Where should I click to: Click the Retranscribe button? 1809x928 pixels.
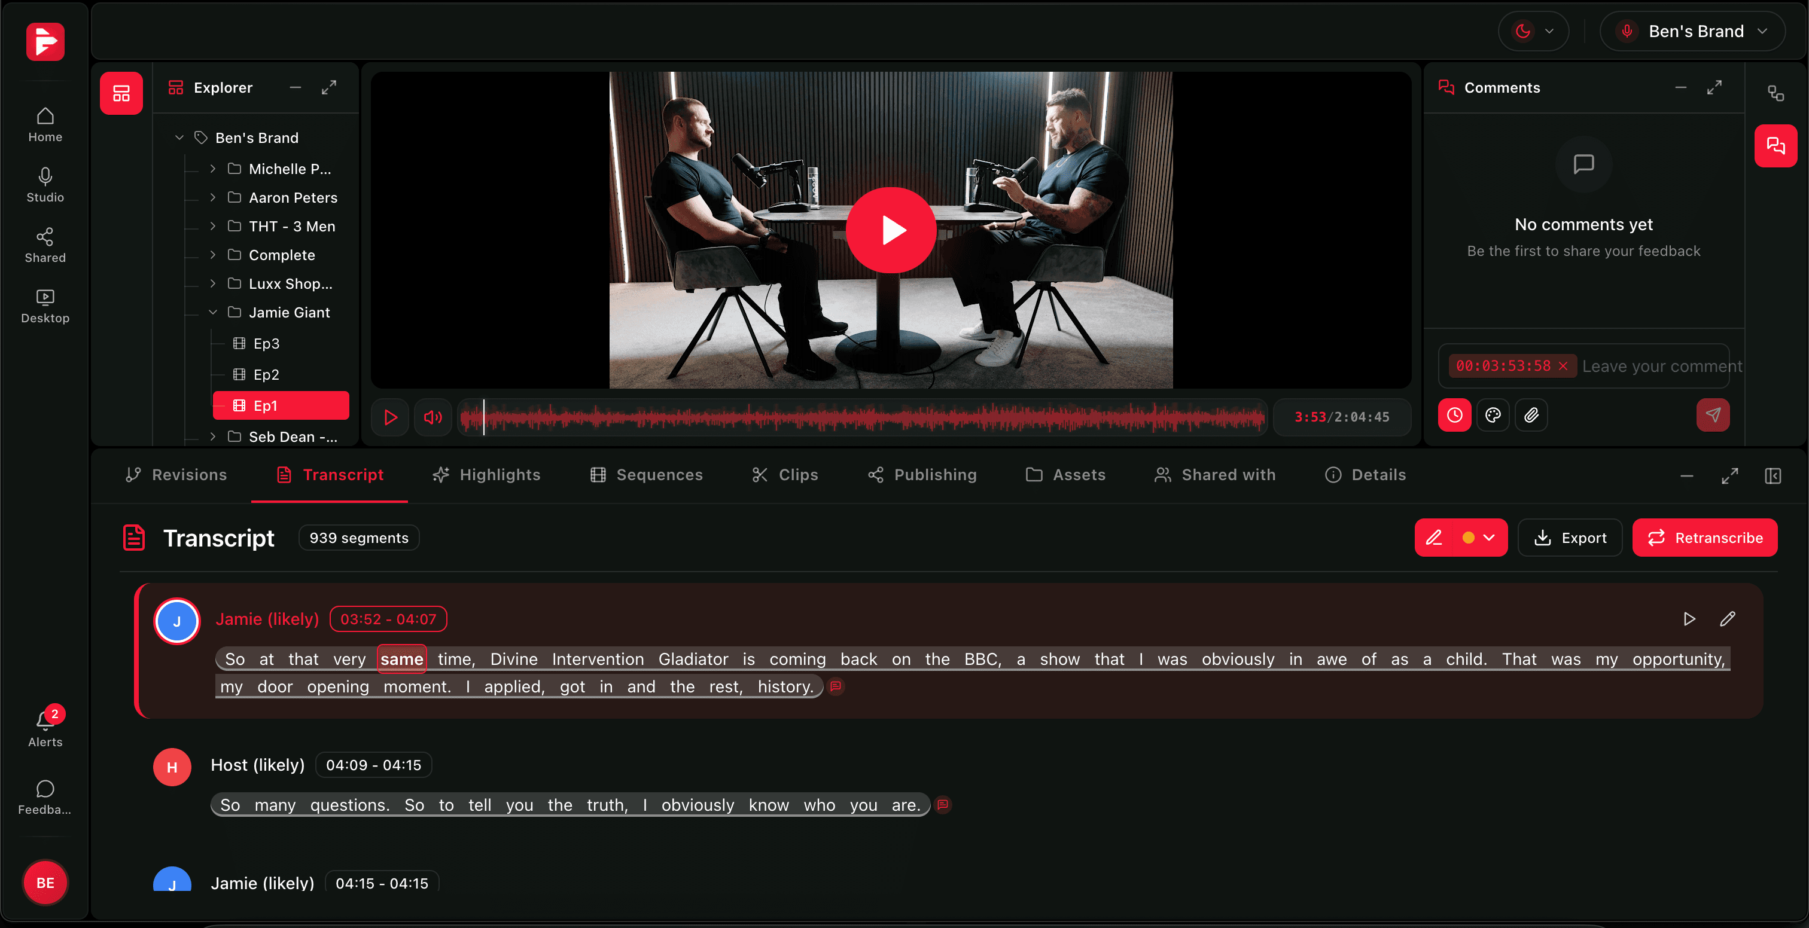pyautogui.click(x=1705, y=537)
